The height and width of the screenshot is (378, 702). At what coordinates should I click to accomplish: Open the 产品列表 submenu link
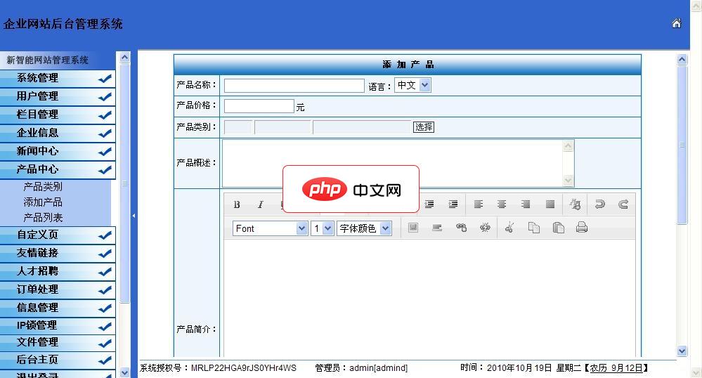[43, 218]
